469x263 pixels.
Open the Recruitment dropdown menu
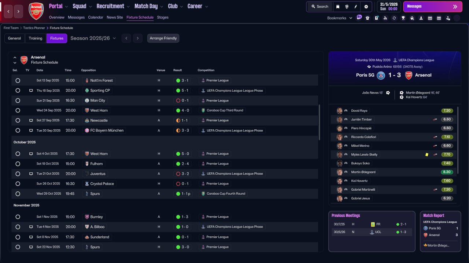point(113,6)
